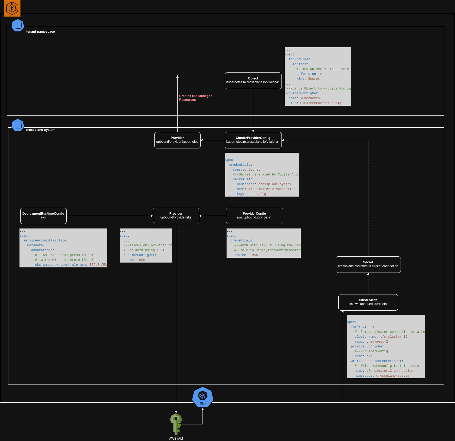The height and width of the screenshot is (441, 455).
Task: Select the serviceAccountTemplate YAML code block
Action: point(63,248)
